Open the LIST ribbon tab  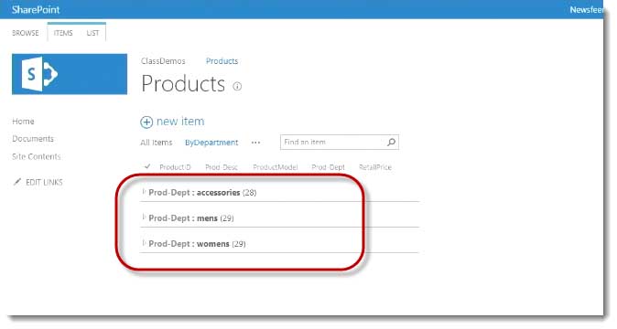92,33
